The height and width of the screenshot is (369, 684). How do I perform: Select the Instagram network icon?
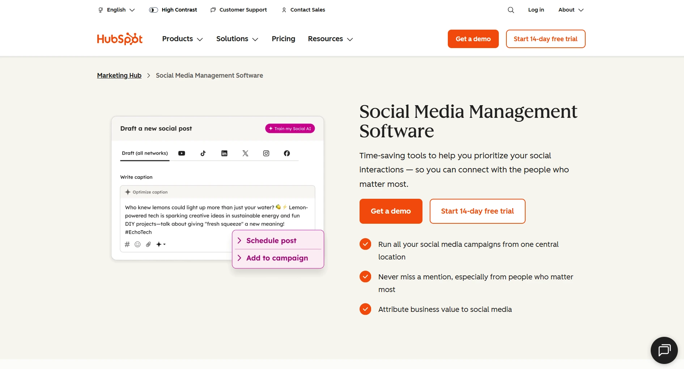click(266, 153)
